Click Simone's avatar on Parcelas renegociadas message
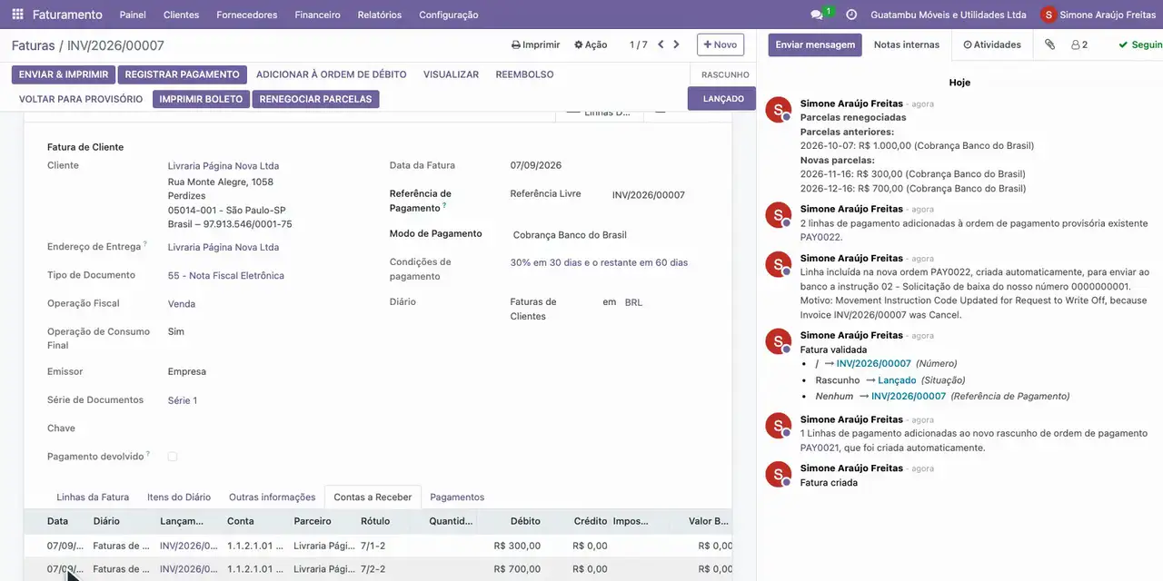The height and width of the screenshot is (581, 1163). (779, 110)
